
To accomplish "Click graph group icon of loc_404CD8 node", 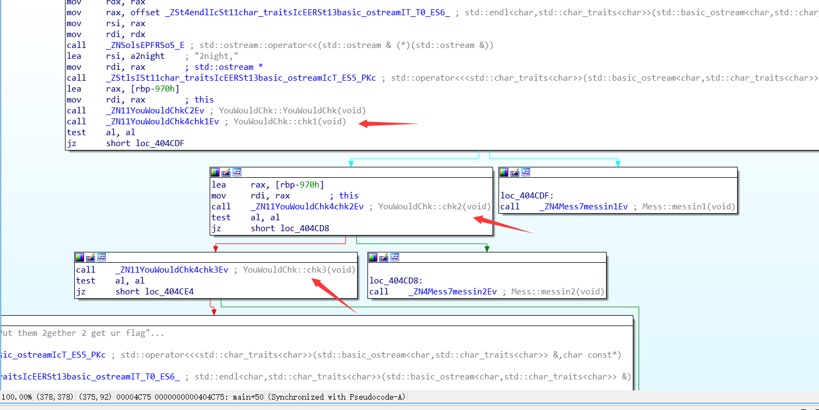I will (x=395, y=257).
